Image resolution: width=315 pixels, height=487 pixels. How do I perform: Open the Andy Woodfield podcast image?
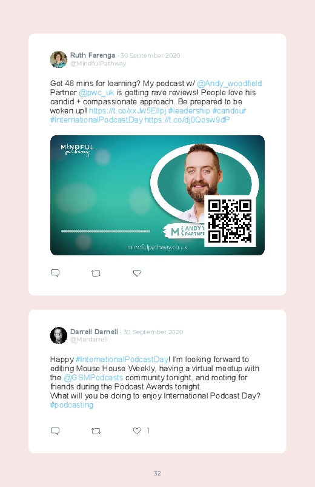(x=157, y=195)
